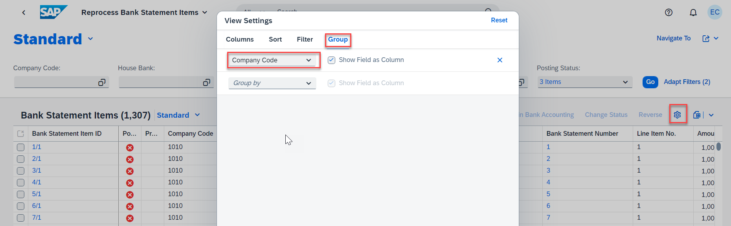
Task: Click the Reset link in View Settings
Action: 499,20
